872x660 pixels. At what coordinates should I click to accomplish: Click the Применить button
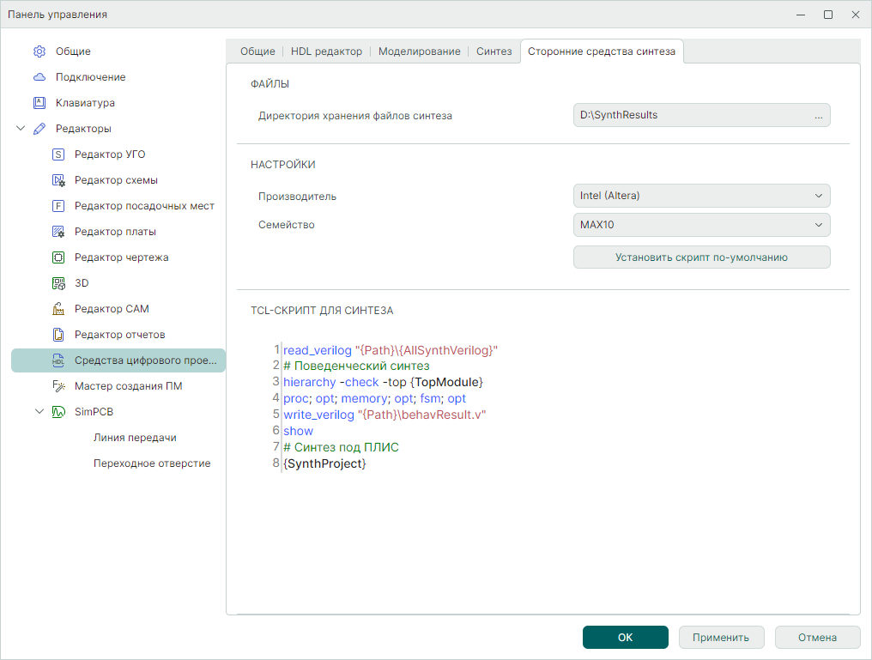[722, 638]
